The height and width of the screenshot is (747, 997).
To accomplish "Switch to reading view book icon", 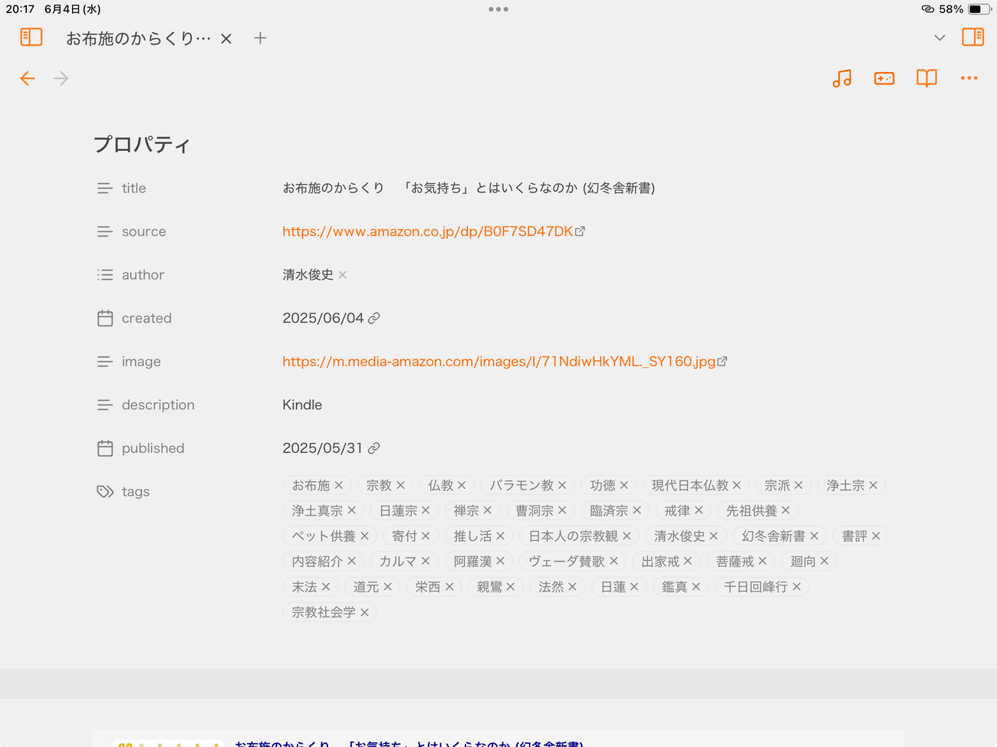I will point(926,78).
